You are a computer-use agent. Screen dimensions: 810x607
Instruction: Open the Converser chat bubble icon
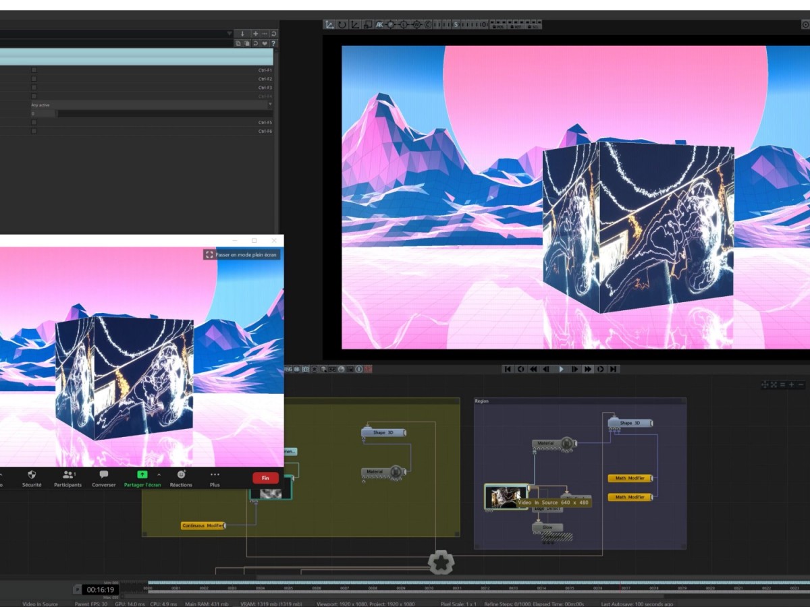coord(104,475)
